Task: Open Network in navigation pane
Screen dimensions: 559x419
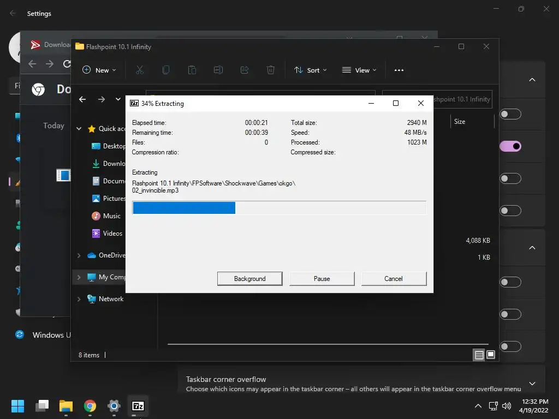Action: 105,299
